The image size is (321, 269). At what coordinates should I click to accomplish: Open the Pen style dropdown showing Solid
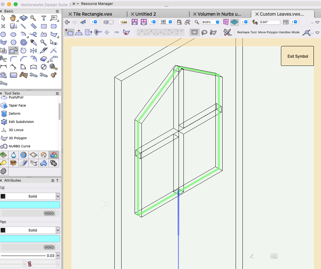coord(30,230)
